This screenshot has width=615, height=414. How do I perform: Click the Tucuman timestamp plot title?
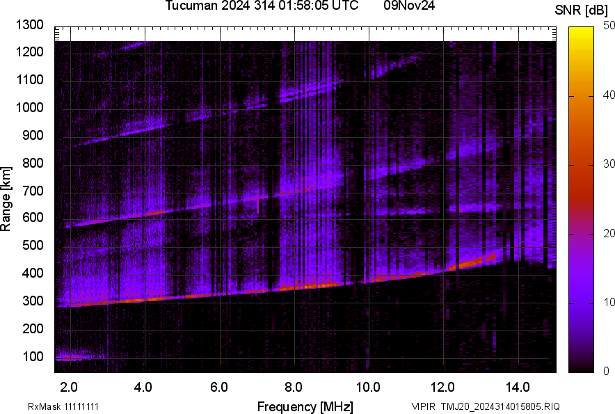[x=262, y=6]
